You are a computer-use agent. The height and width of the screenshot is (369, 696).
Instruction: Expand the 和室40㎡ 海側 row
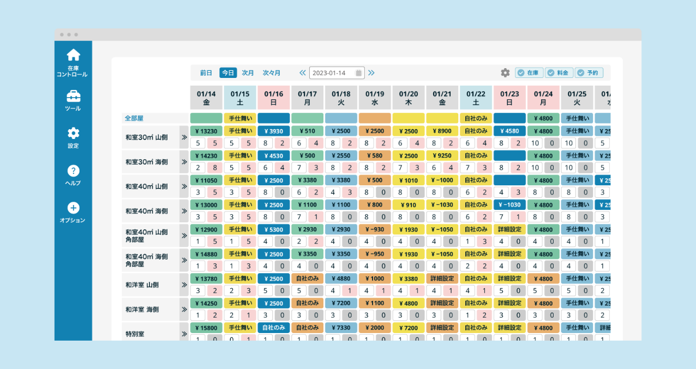point(184,211)
